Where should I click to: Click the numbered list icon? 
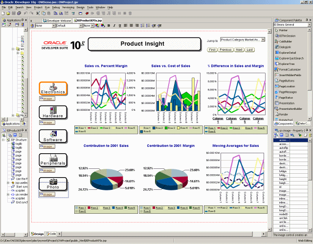pos(142,25)
